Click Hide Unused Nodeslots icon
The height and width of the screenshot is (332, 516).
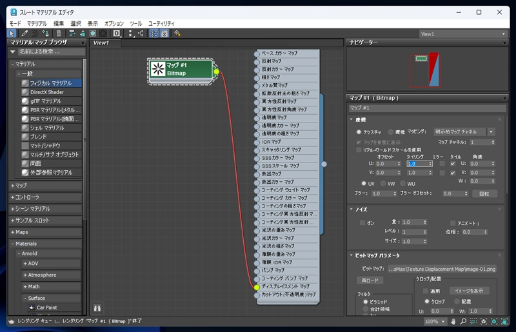click(83, 34)
